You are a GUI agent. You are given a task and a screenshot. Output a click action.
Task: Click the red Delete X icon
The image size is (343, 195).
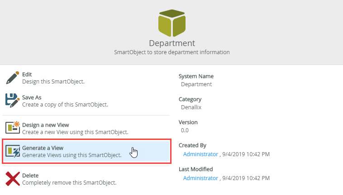coord(12,179)
